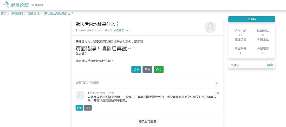This screenshot has width=286, height=127.
Task: Click the eye view-count icon
Action: 127,30
